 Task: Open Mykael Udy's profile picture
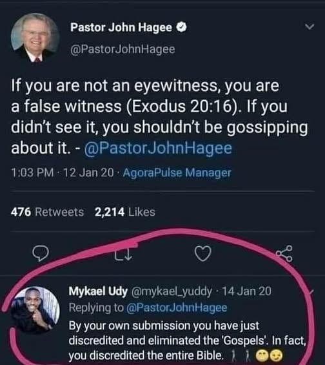point(35,309)
